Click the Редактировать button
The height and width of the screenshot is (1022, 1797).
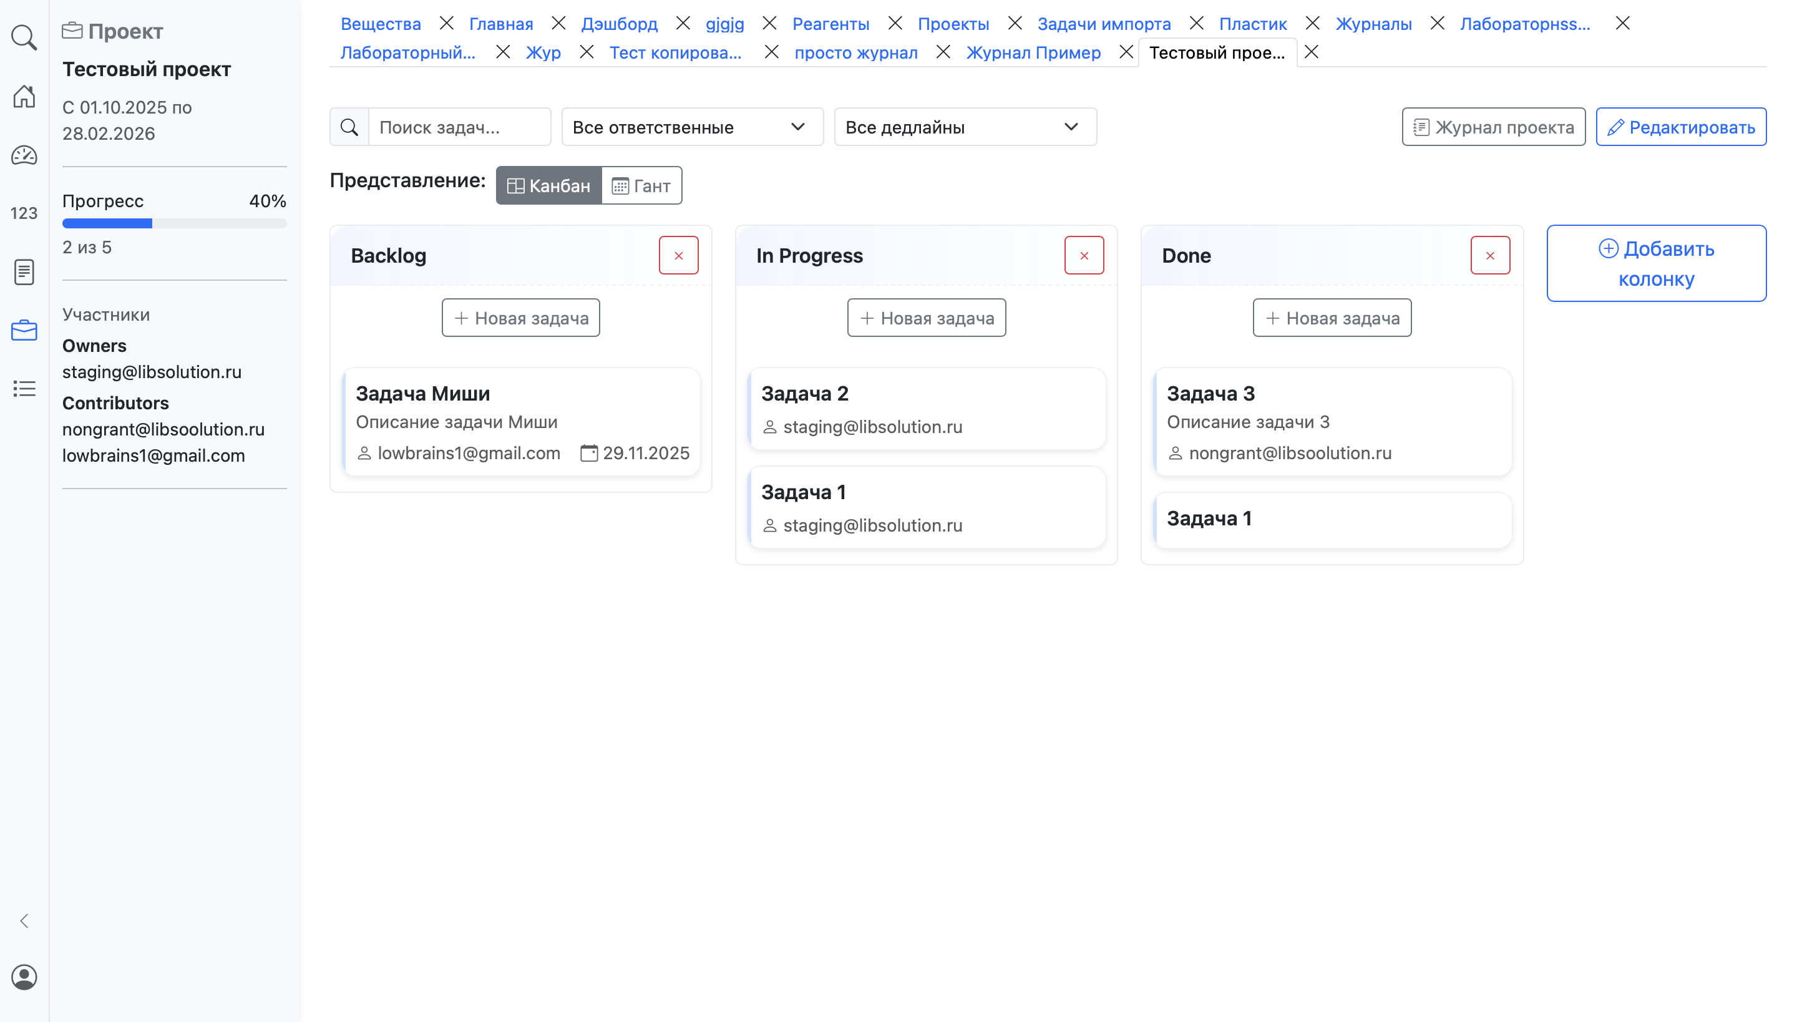[x=1682, y=126]
